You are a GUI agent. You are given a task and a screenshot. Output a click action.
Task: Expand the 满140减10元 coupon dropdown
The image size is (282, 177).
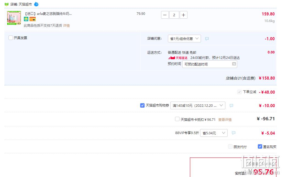tap(198, 105)
